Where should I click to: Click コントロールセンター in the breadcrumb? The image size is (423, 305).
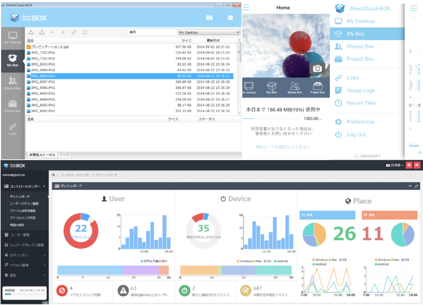click(x=76, y=175)
